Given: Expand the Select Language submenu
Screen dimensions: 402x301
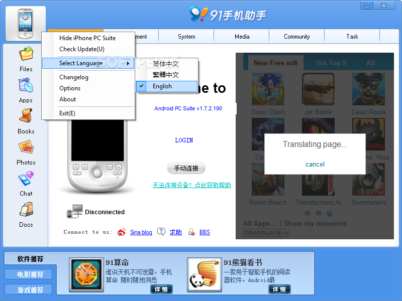Looking at the screenshot, I should point(88,63).
